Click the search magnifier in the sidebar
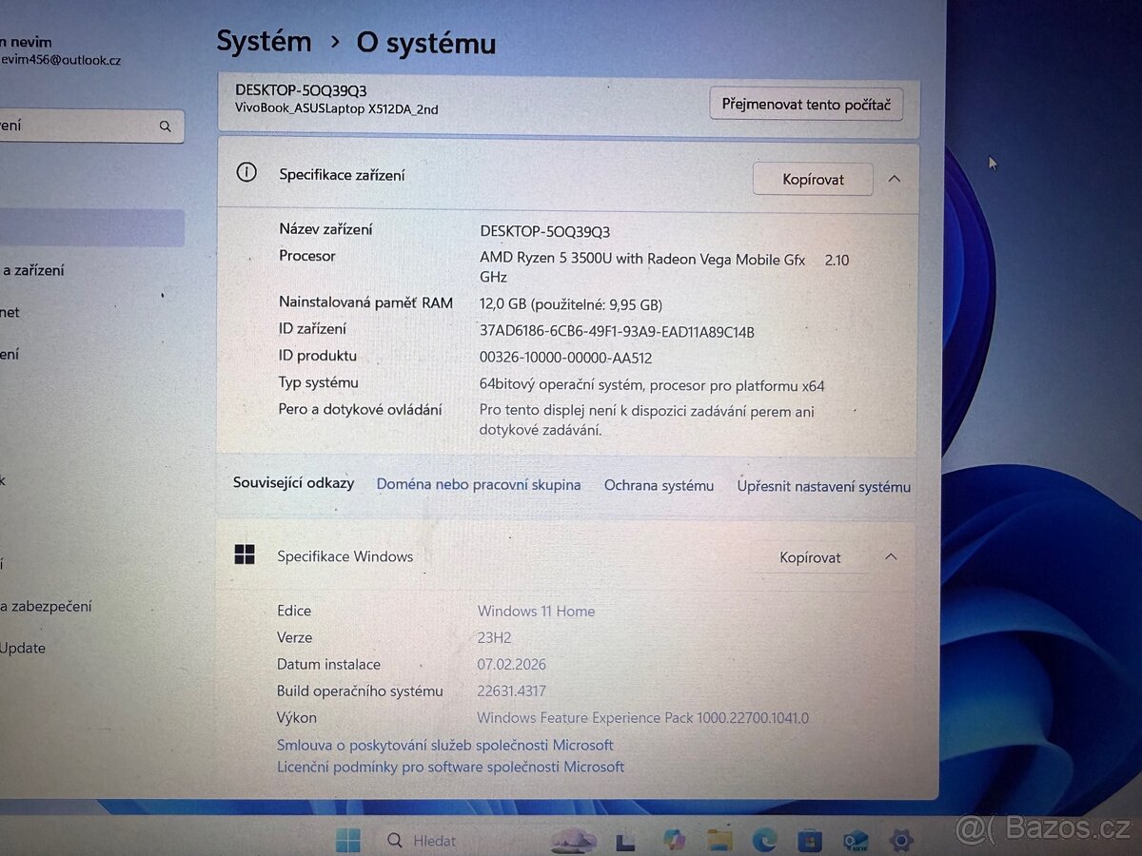Viewport: 1142px width, 856px height. pos(165,126)
